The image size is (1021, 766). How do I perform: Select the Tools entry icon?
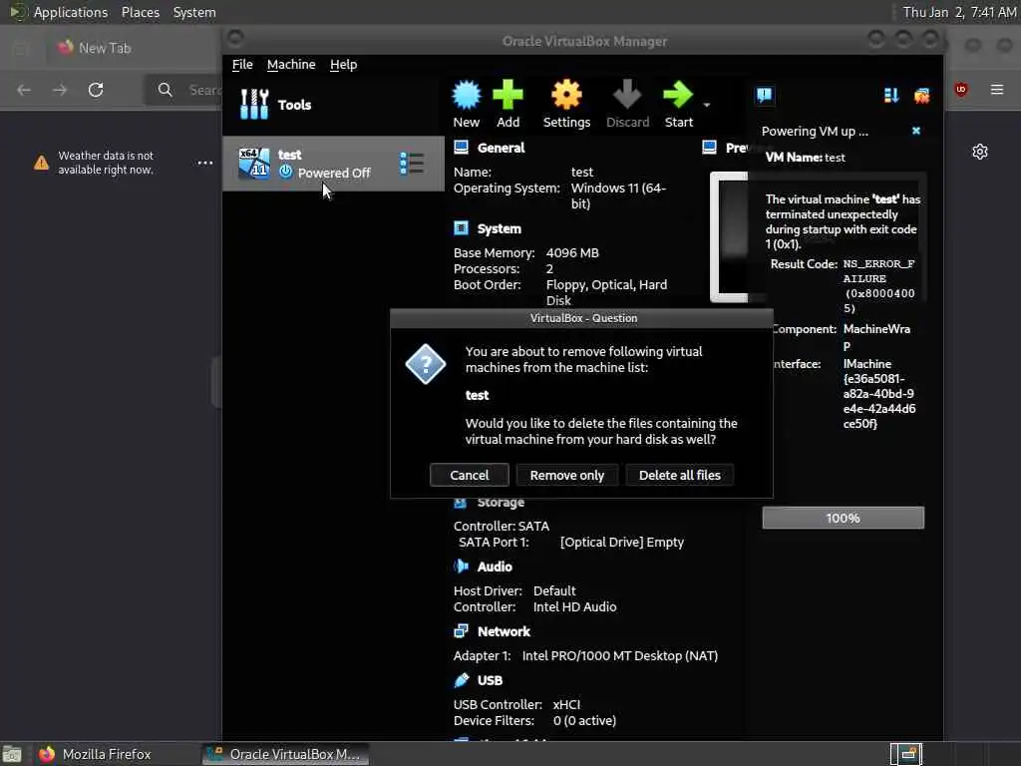(254, 104)
